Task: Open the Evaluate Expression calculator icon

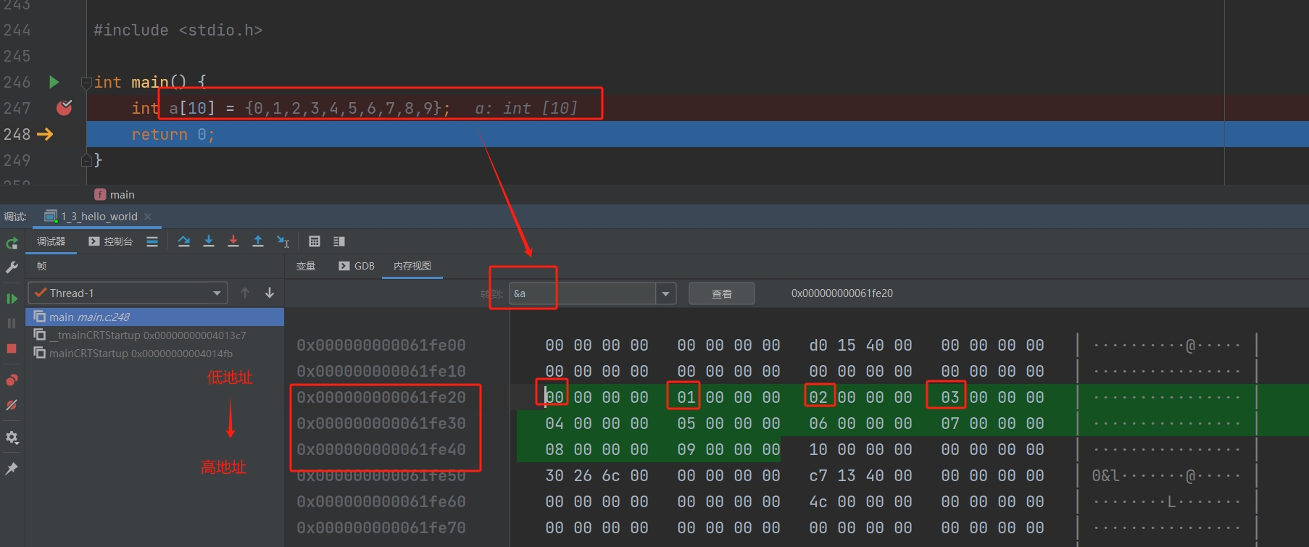Action: [x=315, y=241]
